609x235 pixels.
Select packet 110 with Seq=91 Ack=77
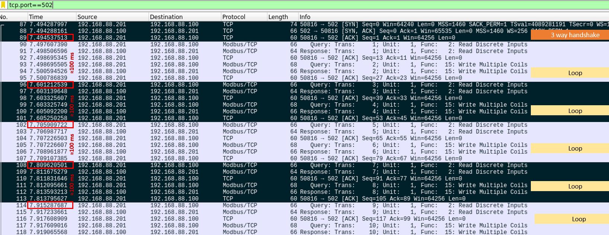(x=304, y=178)
